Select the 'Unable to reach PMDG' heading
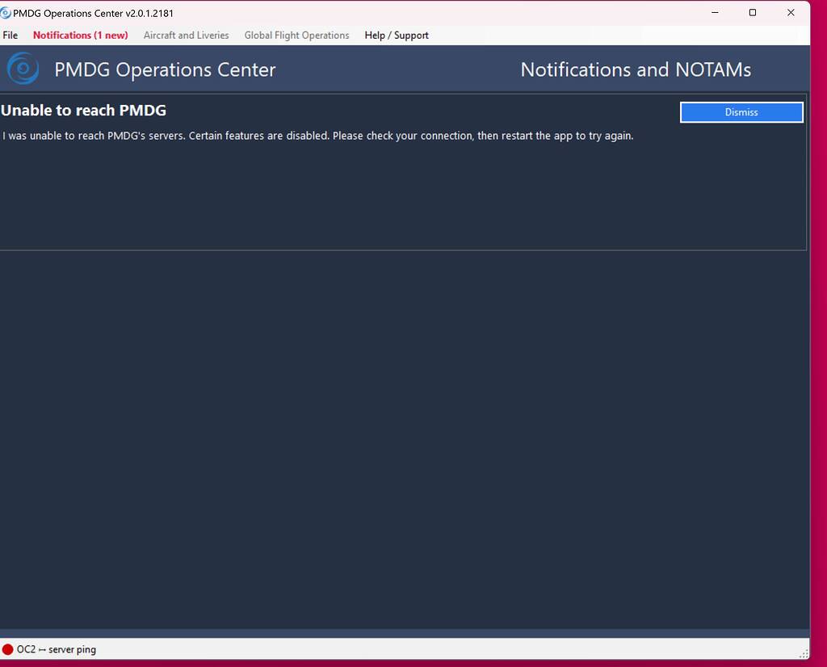Viewport: 827px width, 667px height. pos(84,111)
